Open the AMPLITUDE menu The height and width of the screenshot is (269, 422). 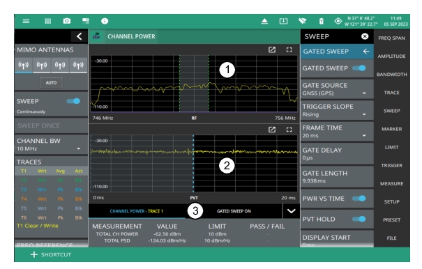pos(391,56)
